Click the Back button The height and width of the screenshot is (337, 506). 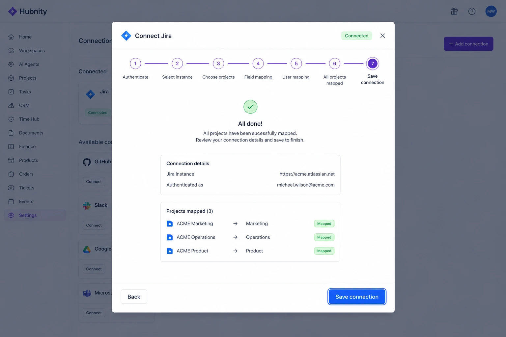click(134, 297)
